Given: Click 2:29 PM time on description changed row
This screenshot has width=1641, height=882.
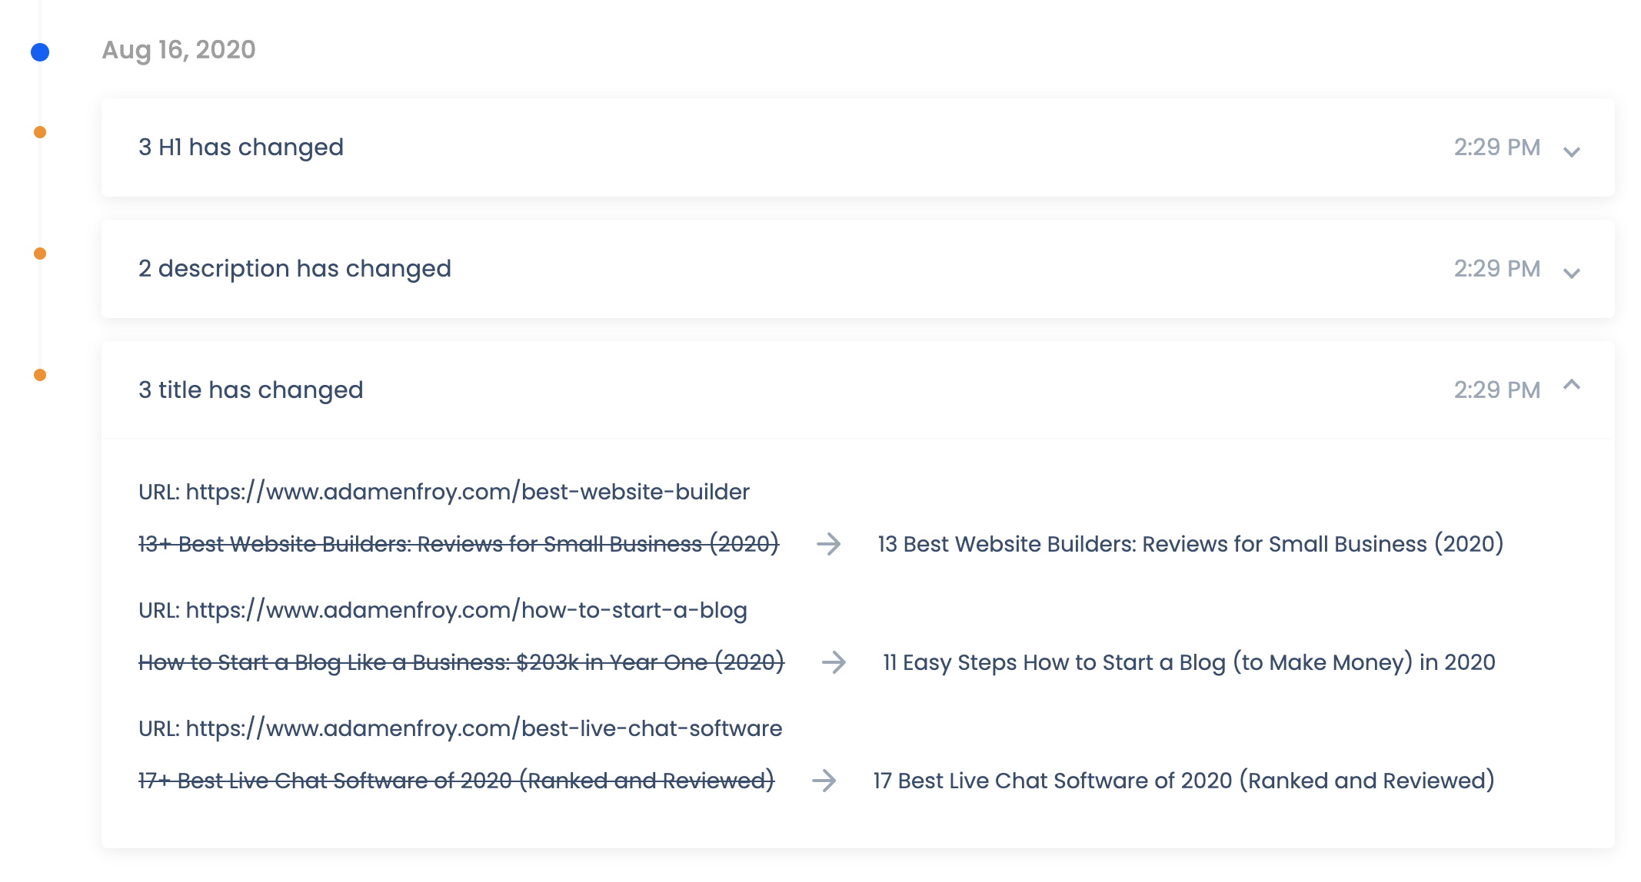Looking at the screenshot, I should click(1496, 268).
